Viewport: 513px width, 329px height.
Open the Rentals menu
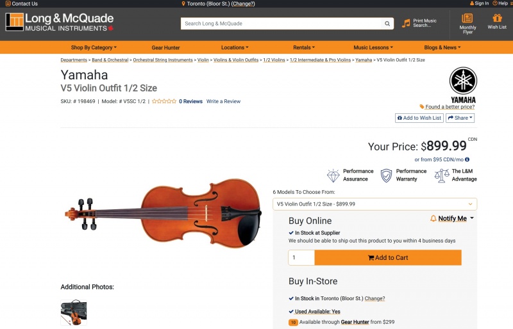click(x=304, y=47)
